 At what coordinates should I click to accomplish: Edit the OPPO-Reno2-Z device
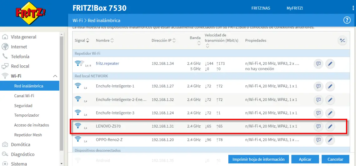tap(330, 140)
